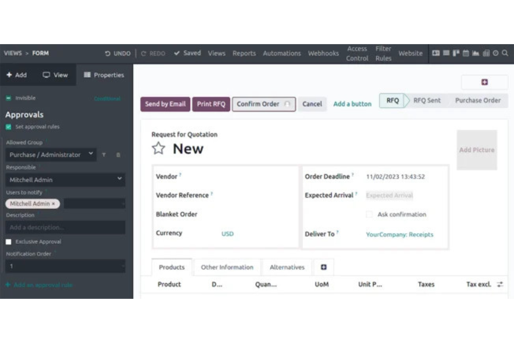Open the Filter Rules menu item
The image size is (514, 343).
[383, 54]
